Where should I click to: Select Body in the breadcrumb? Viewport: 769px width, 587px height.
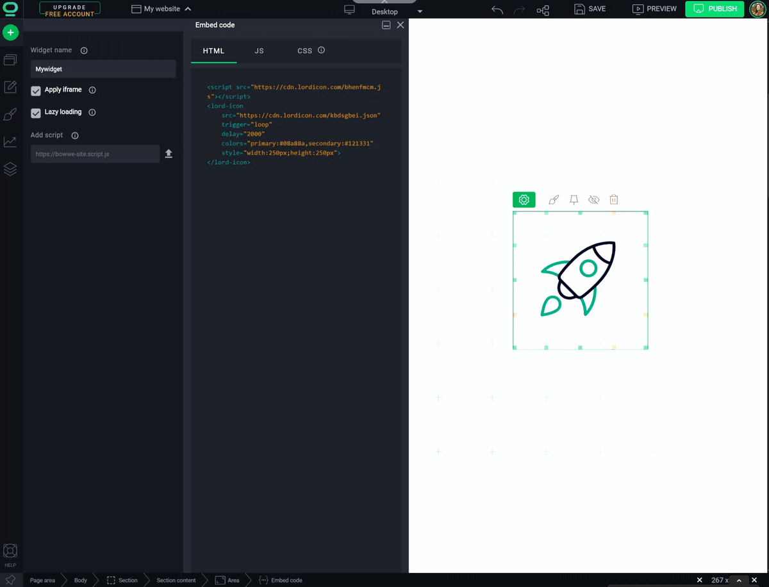pyautogui.click(x=81, y=581)
